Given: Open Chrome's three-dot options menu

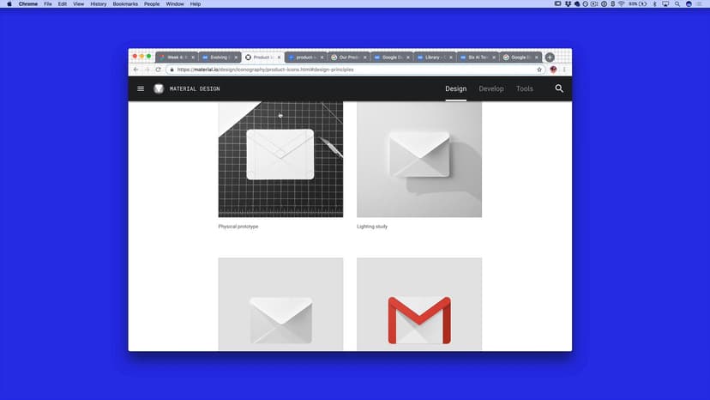Looking at the screenshot, I should click(x=564, y=70).
